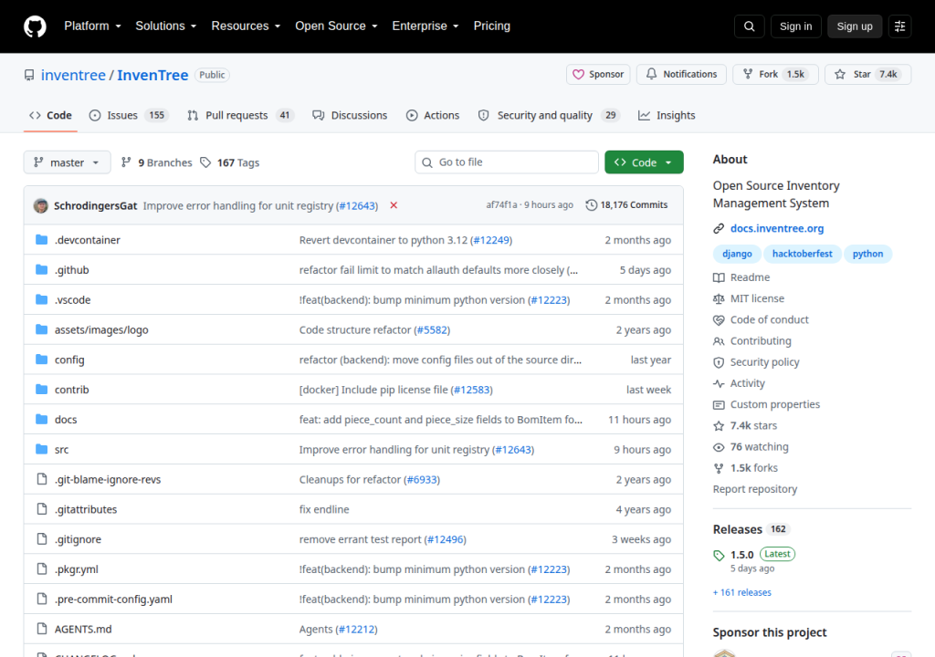This screenshot has height=657, width=935.
Task: Open pull request #12249 link
Action: [491, 240]
